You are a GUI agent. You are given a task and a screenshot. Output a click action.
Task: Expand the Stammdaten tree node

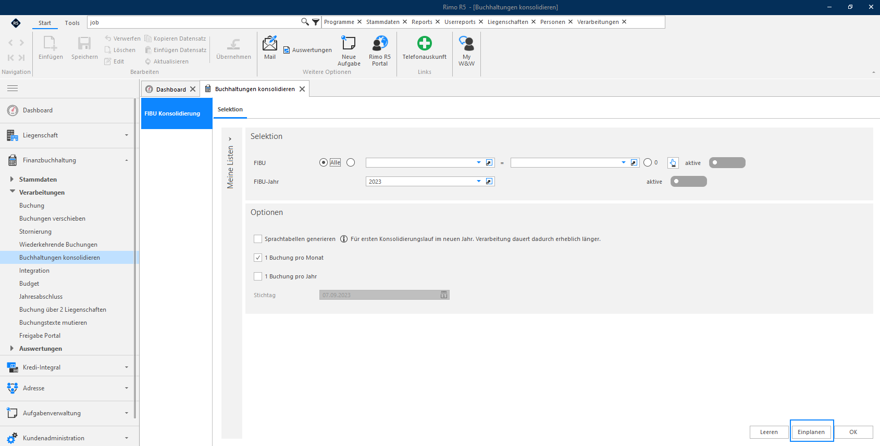[x=12, y=179]
